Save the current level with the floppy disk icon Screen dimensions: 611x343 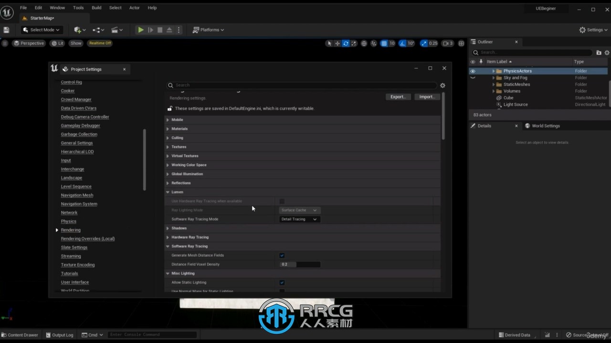(6, 30)
